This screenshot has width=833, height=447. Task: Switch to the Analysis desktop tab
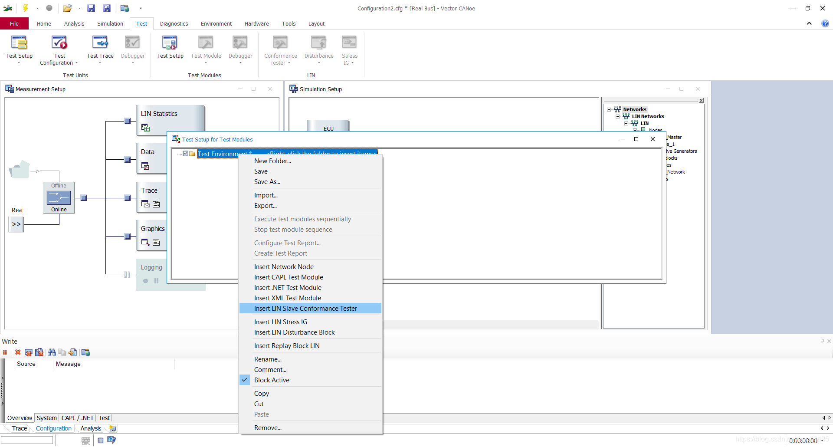click(x=91, y=428)
